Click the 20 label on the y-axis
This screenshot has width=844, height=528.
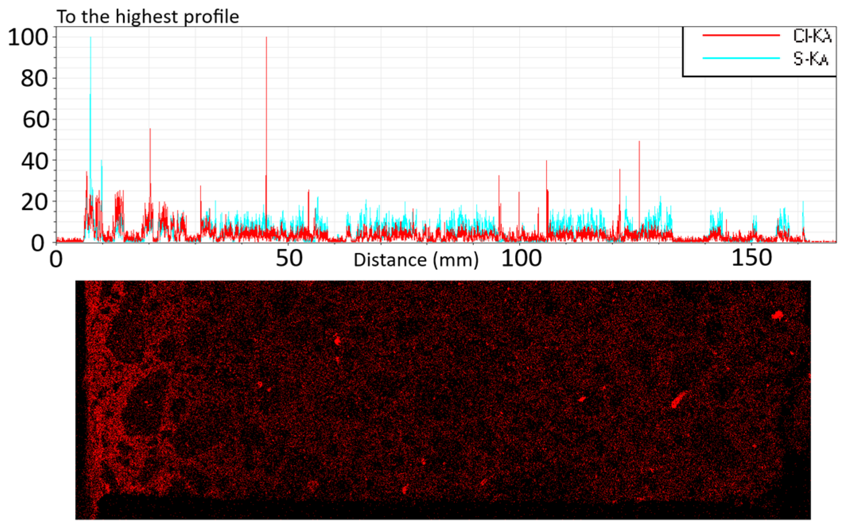[x=34, y=202]
